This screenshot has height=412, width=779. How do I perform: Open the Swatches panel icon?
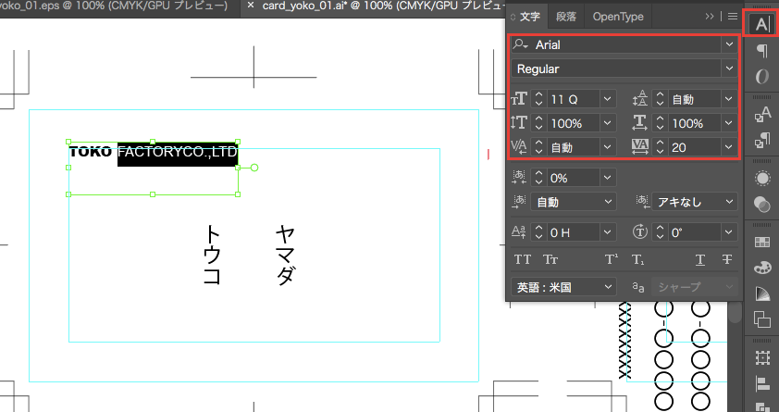(762, 243)
